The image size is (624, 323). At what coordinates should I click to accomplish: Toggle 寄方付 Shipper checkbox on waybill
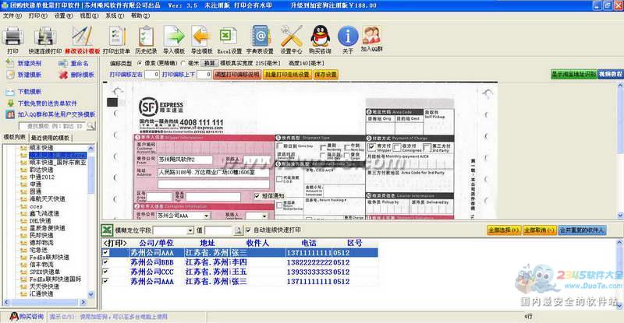(372, 147)
